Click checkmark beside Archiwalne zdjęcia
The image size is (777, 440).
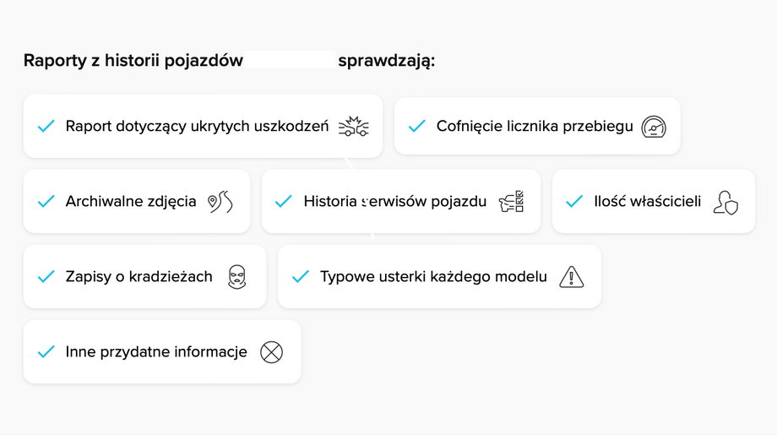click(x=46, y=202)
